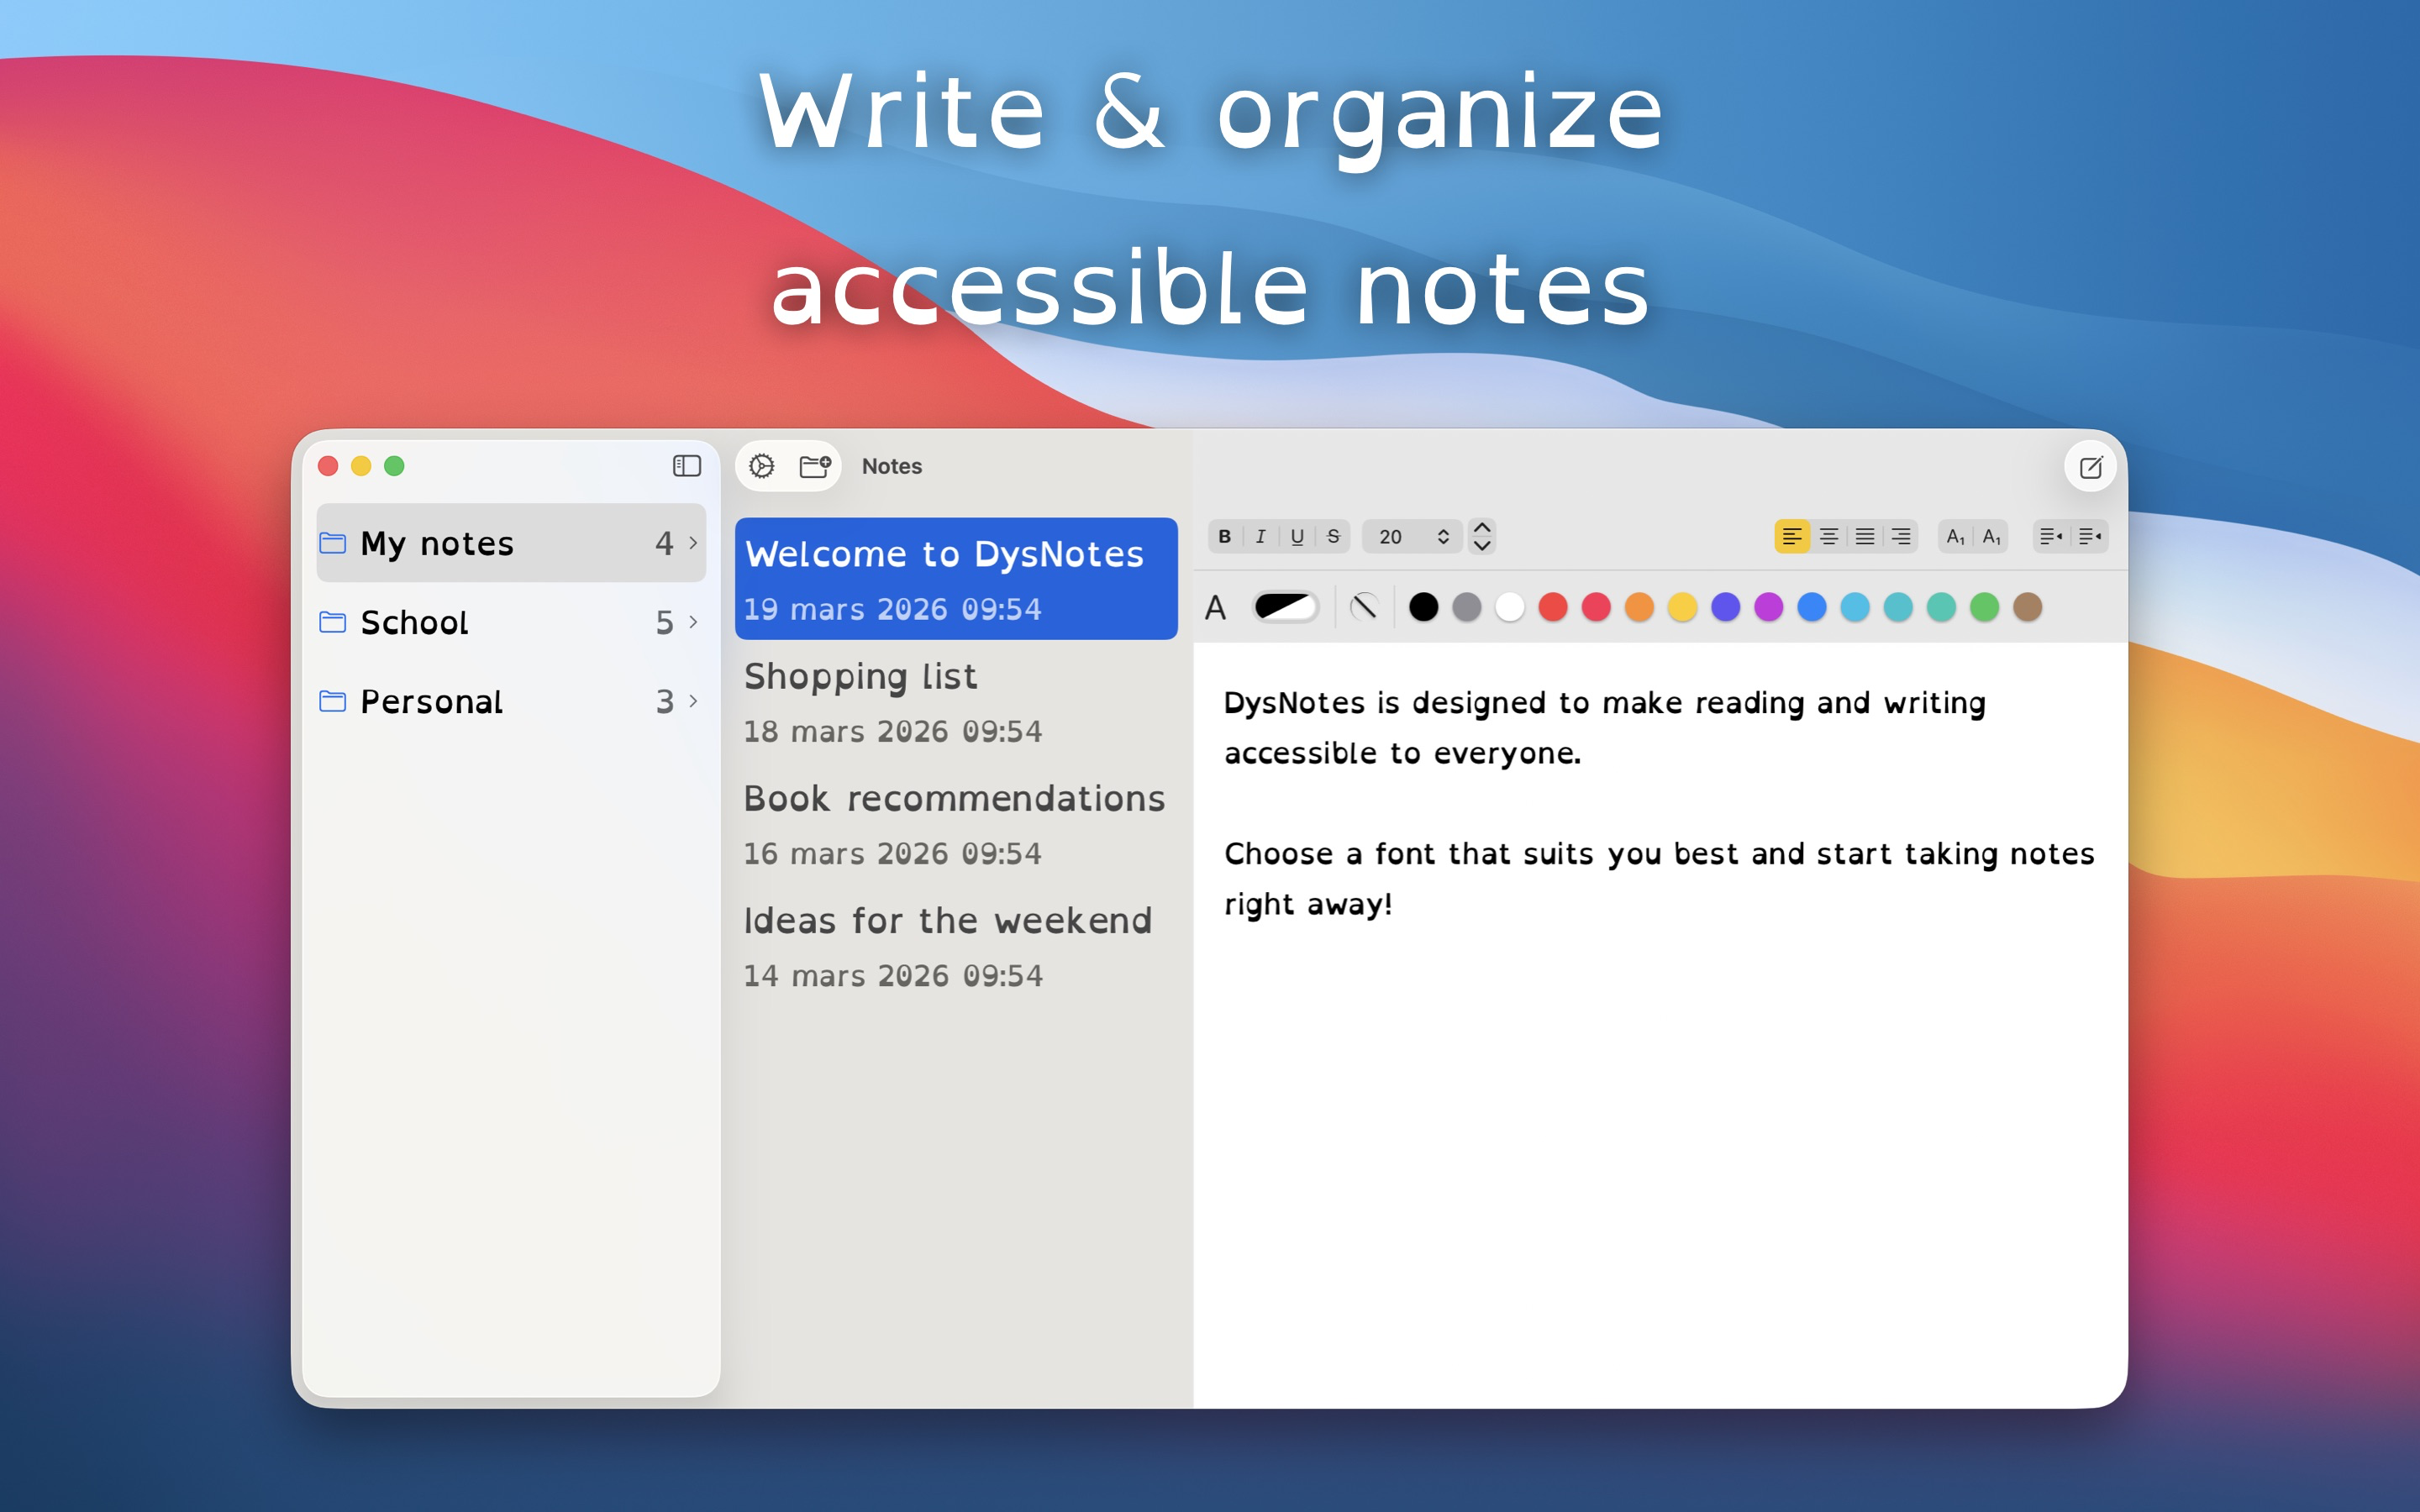Screen dimensions: 2420x1512
Task: Click into the note text editing area
Action: coord(1660,1024)
